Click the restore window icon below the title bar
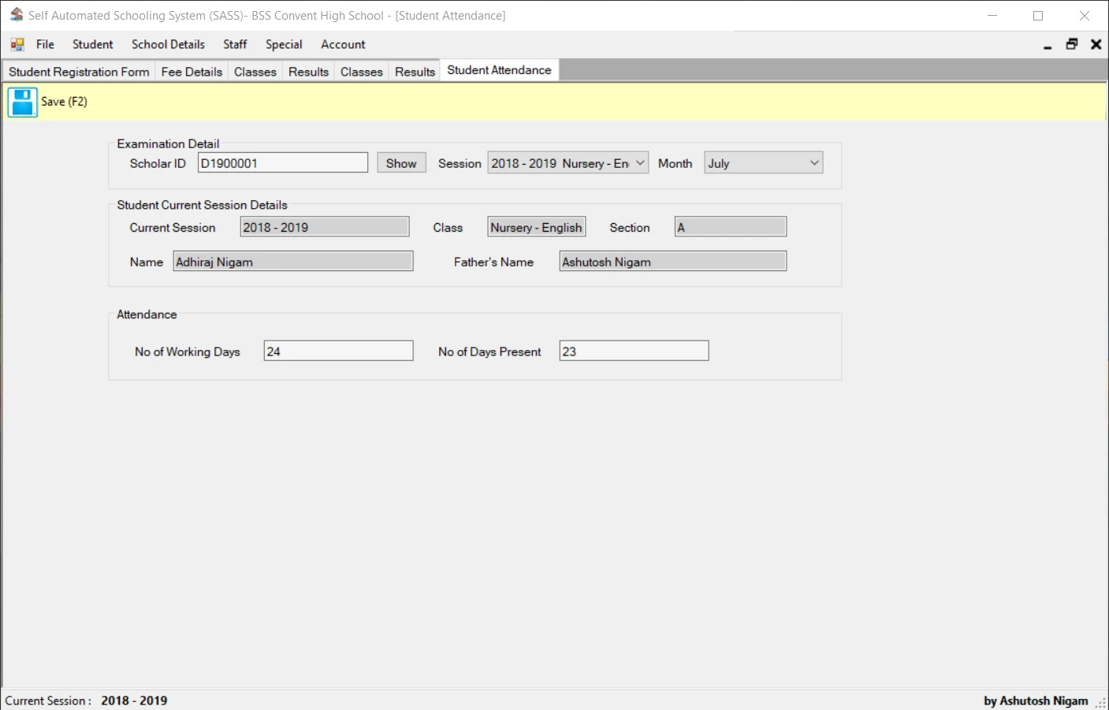The image size is (1109, 710). click(1071, 44)
